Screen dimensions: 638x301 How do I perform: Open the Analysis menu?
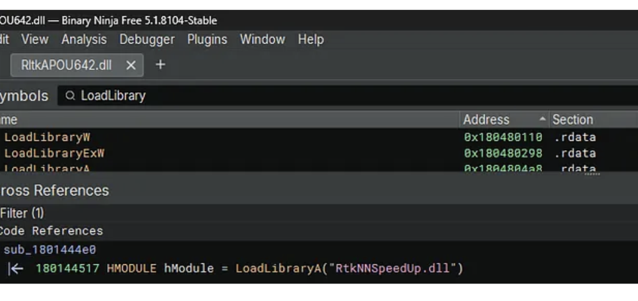[x=83, y=39]
